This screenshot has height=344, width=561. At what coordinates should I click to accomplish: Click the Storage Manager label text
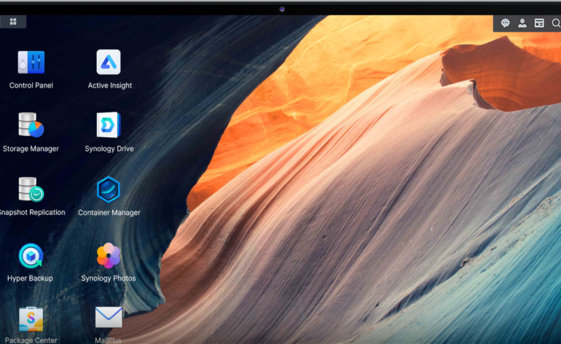31,149
